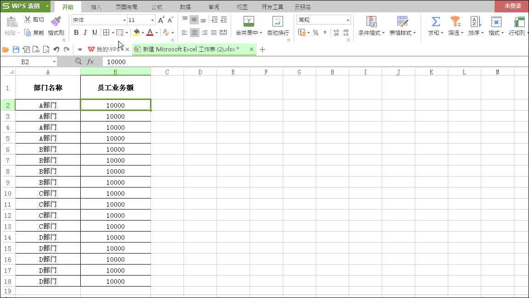Click the Wrap Text (自动换行) button

278,25
